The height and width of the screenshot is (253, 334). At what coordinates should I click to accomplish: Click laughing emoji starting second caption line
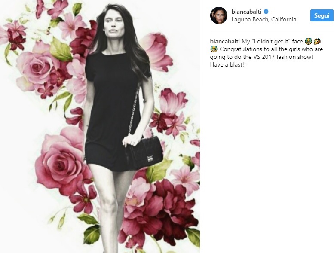point(214,49)
